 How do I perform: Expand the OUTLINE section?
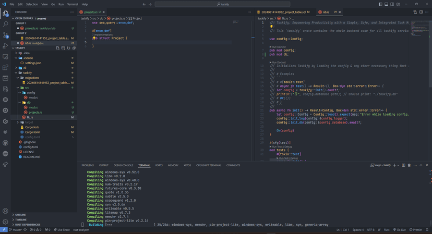coord(20,215)
